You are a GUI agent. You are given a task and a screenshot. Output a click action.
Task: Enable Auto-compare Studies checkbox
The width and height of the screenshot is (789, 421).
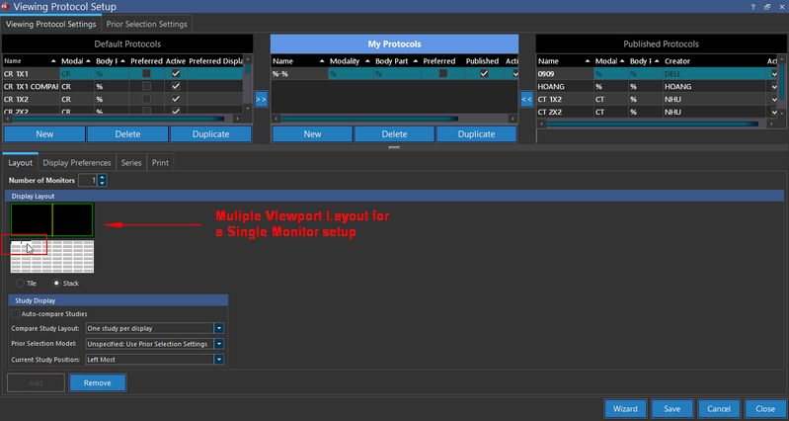click(16, 313)
